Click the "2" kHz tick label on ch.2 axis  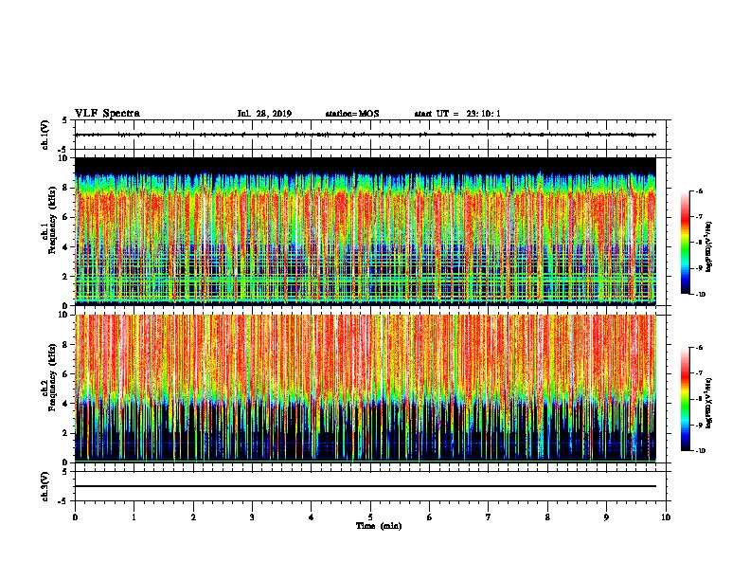tap(65, 433)
